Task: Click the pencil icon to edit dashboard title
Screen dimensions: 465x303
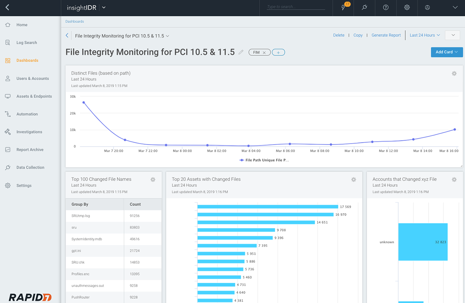Action: pos(241,52)
